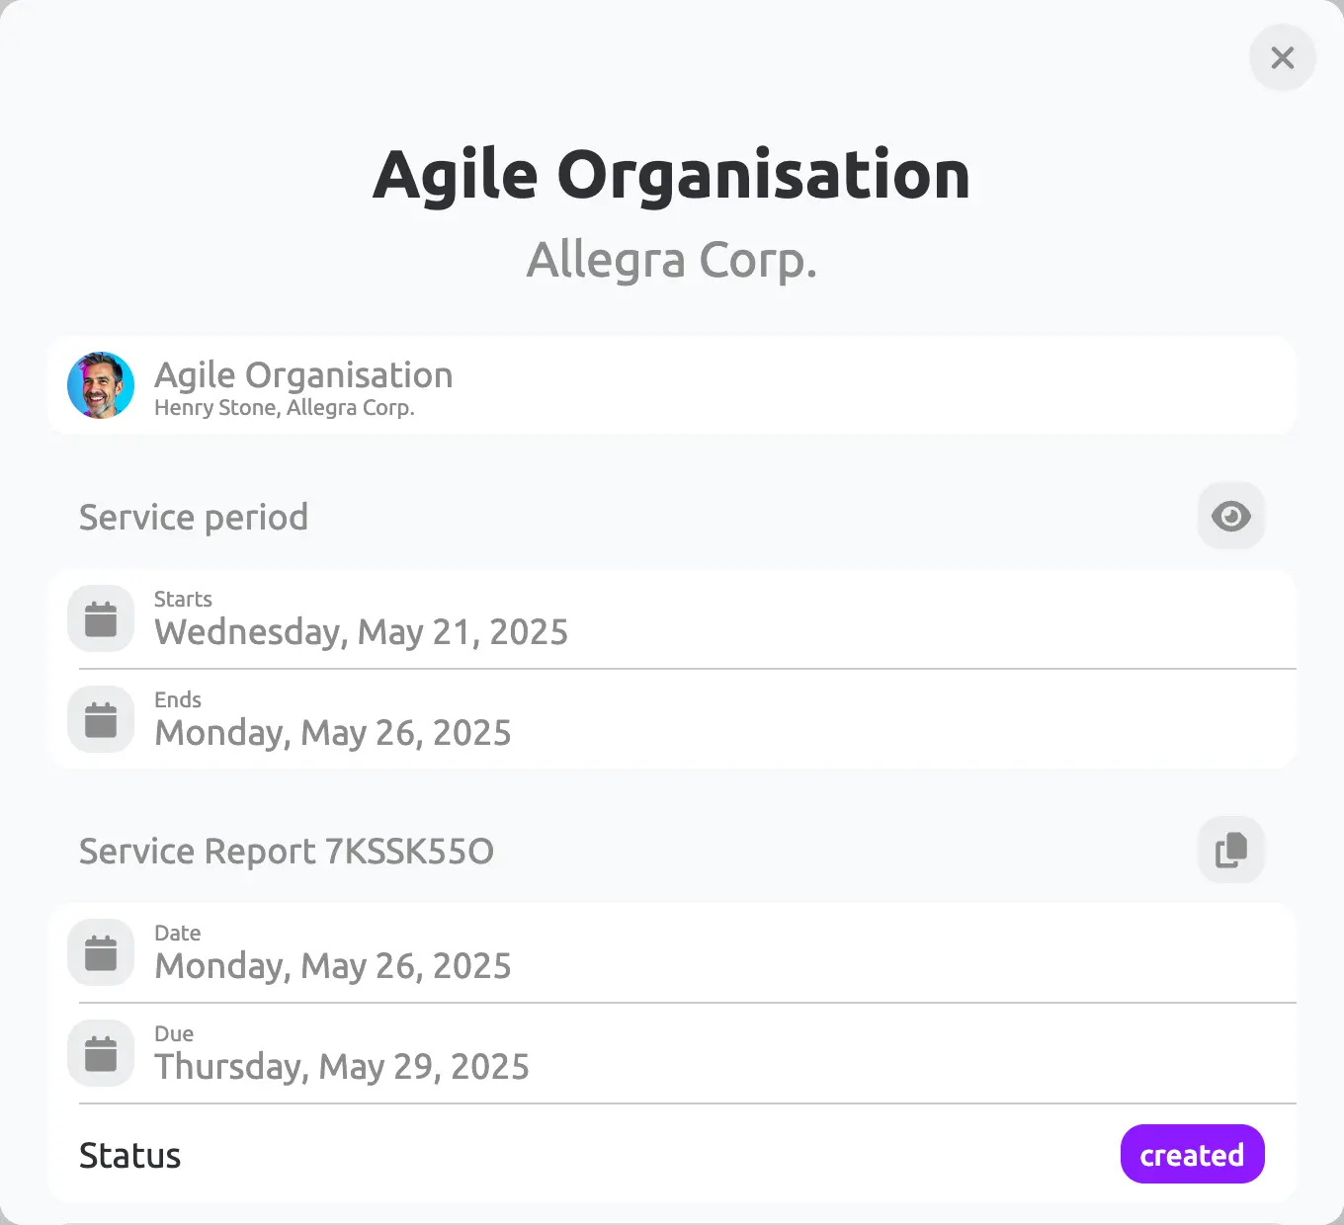
Task: Toggle service period visibility eye icon
Action: click(x=1231, y=516)
